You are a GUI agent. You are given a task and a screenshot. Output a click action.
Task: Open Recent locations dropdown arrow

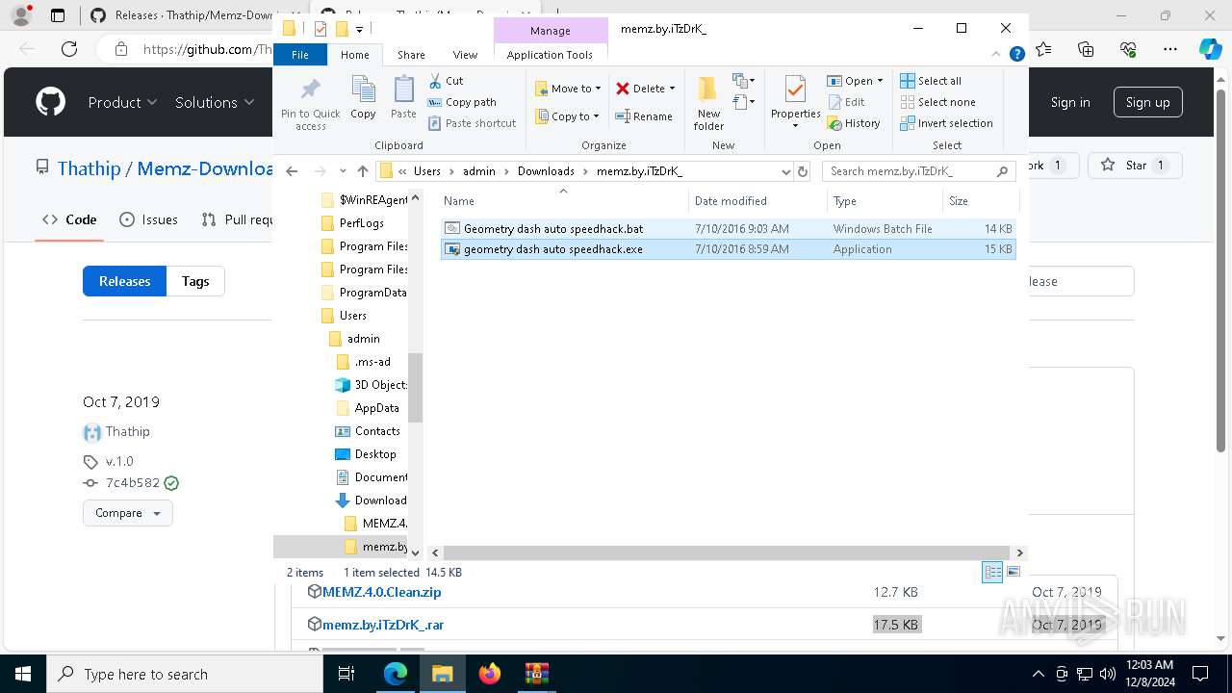(x=341, y=171)
